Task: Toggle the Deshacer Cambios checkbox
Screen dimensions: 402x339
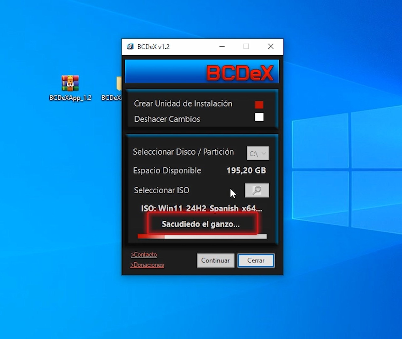Action: click(259, 117)
